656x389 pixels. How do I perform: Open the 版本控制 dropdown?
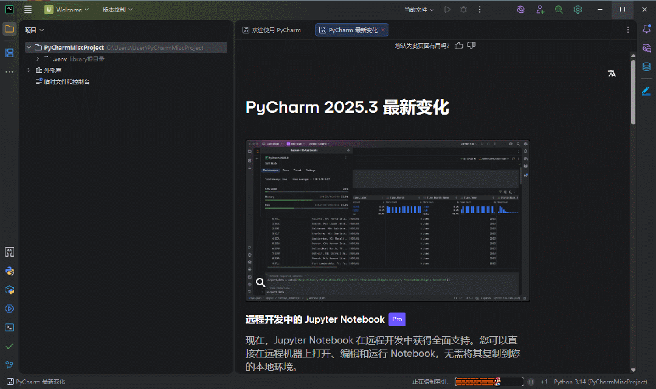(117, 9)
